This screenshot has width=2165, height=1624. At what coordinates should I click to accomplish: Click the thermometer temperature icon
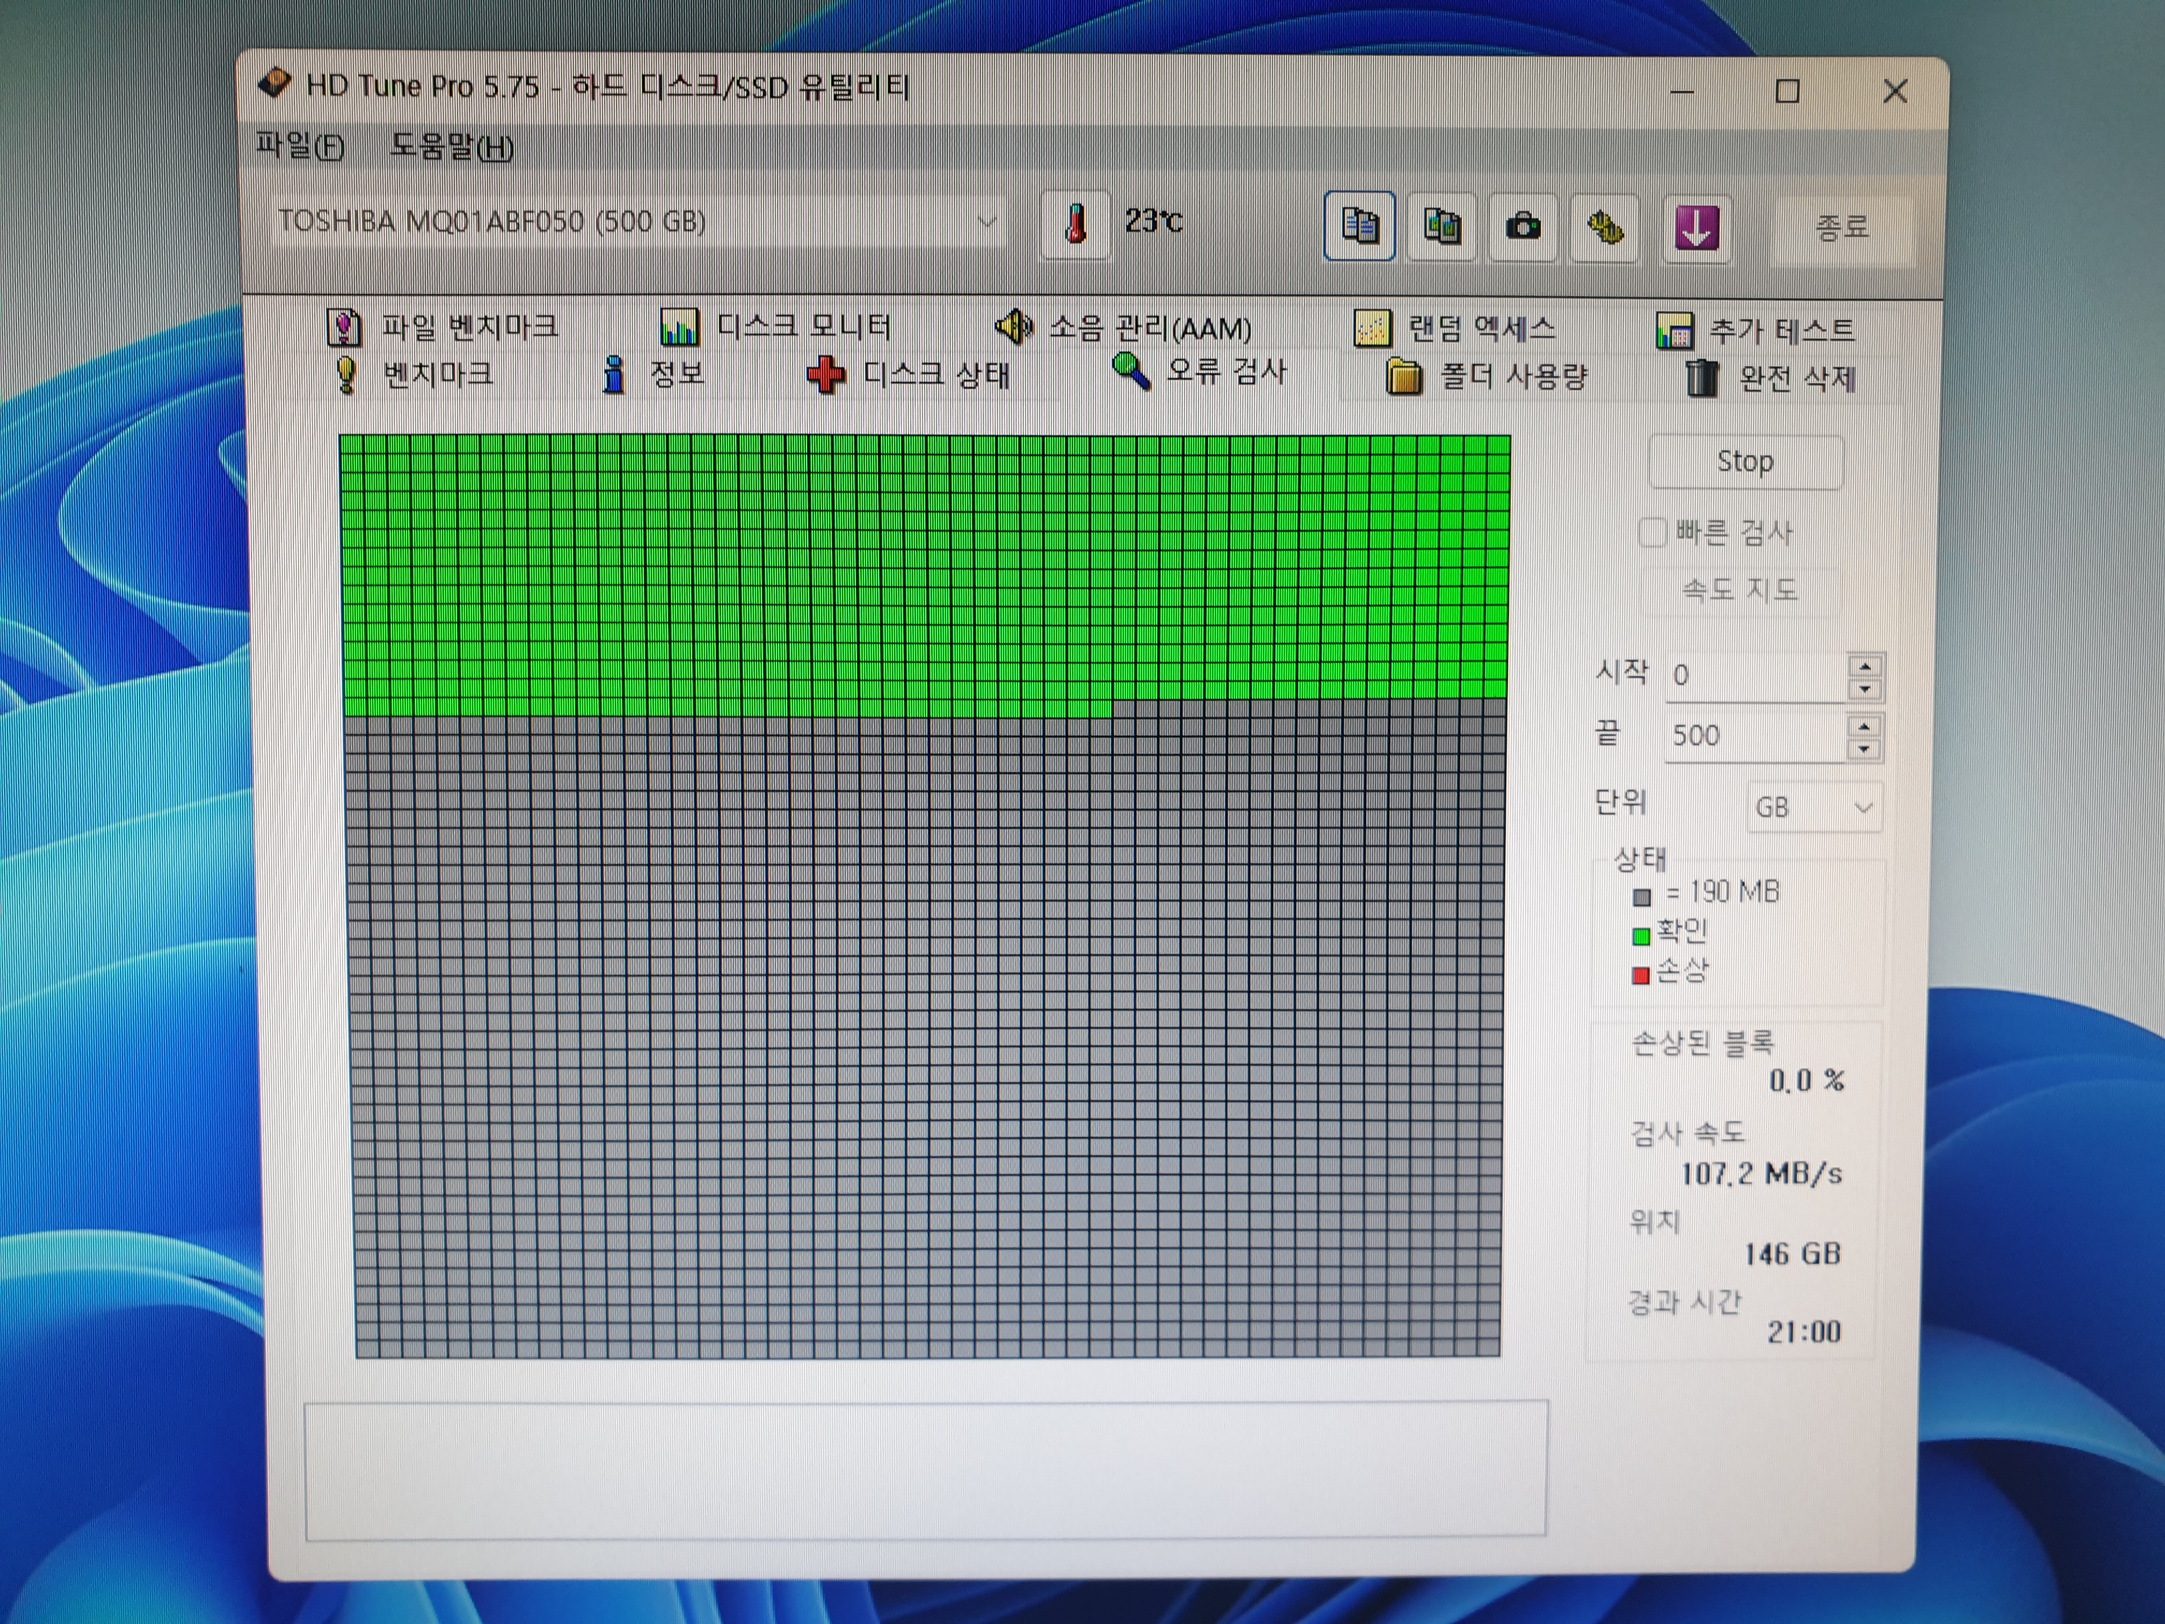1074,224
